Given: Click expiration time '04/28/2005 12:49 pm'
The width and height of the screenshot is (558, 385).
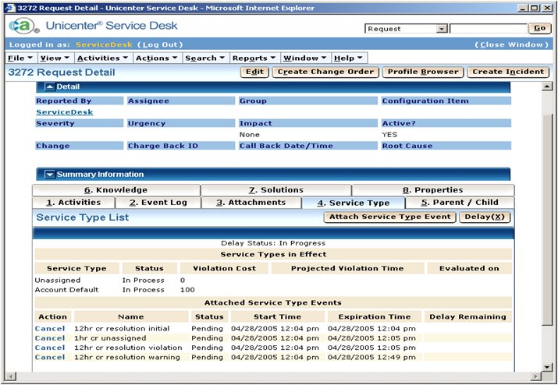Looking at the screenshot, I should [371, 358].
